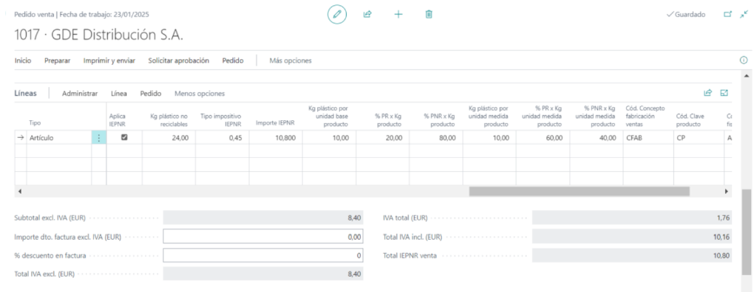This screenshot has width=754, height=292.
Task: Click left arrow of horizontal scrollbar
Action: click(x=20, y=191)
